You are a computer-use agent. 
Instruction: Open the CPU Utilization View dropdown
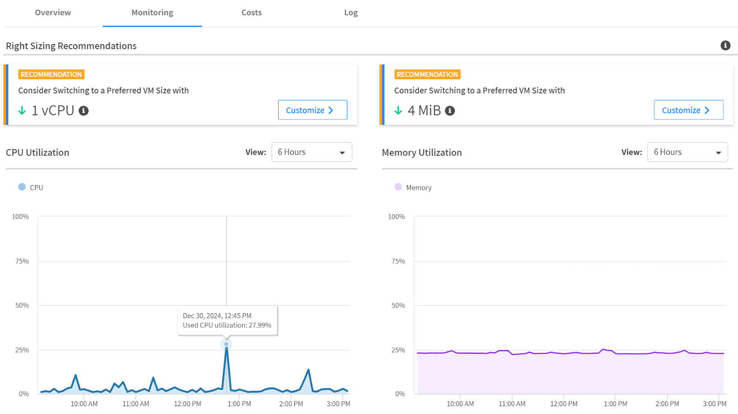(311, 152)
